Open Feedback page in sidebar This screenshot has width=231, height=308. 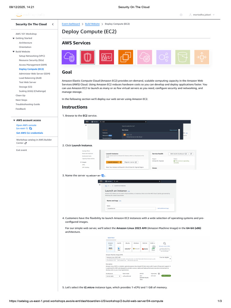(x=21, y=109)
